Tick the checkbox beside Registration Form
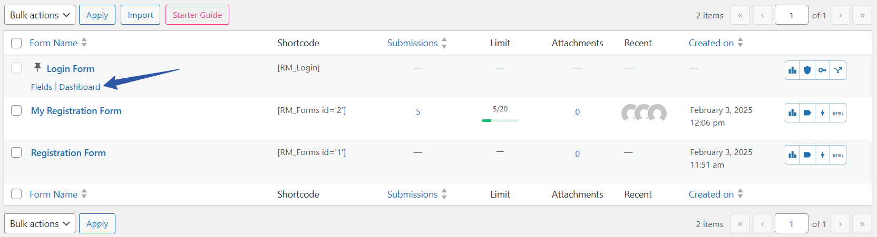 [x=16, y=152]
